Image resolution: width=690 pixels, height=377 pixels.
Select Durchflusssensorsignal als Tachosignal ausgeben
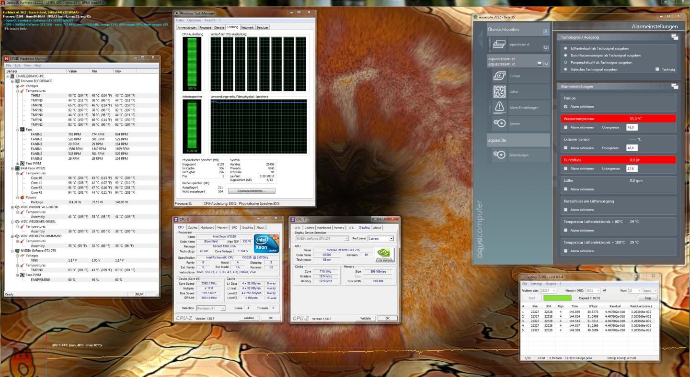point(565,55)
